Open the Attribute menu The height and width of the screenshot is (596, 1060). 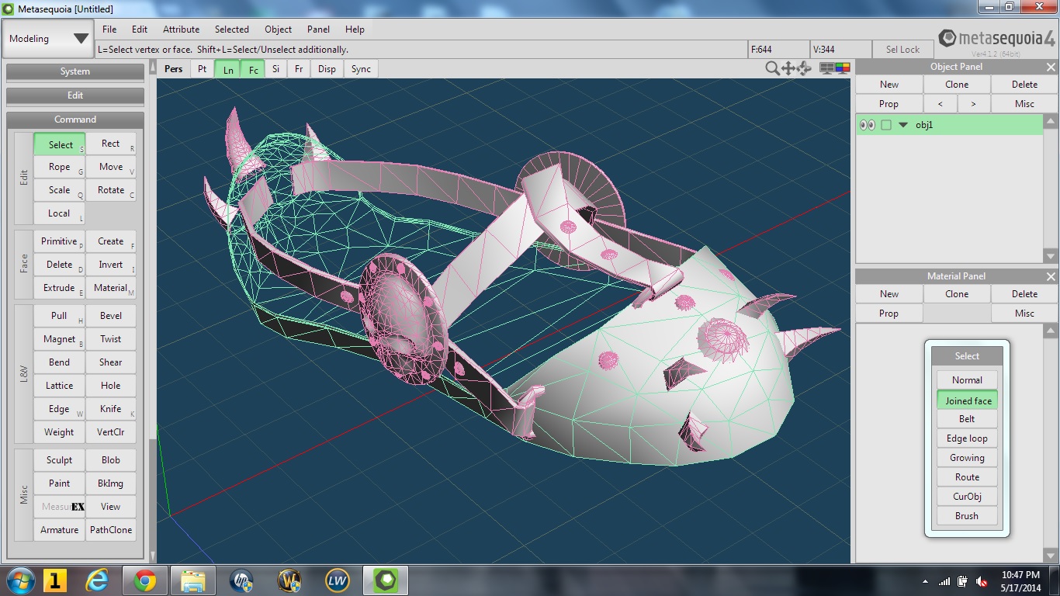pyautogui.click(x=182, y=29)
